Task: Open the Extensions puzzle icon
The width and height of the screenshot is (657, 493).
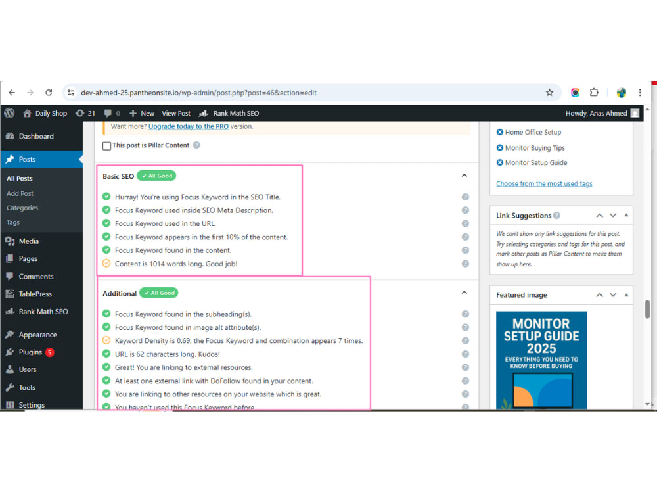Action: (594, 93)
